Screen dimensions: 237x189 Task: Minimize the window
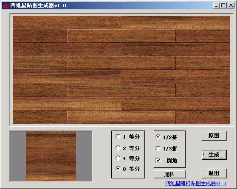(216, 6)
